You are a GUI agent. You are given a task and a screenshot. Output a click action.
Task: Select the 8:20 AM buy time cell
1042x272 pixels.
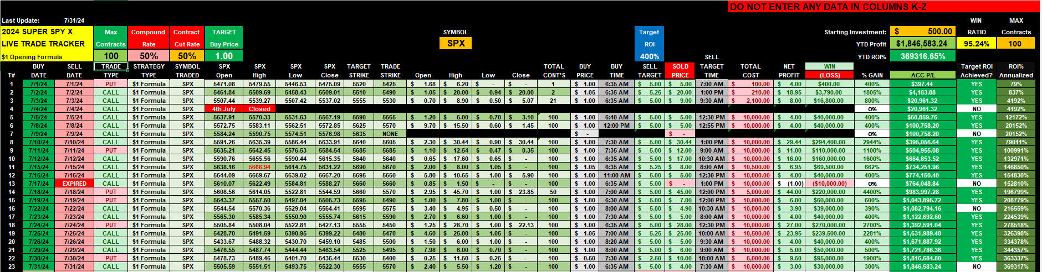pos(617,242)
